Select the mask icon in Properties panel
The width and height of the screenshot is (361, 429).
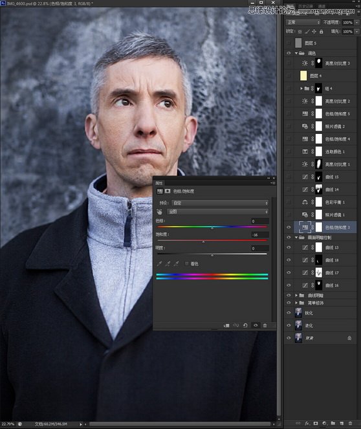pos(168,192)
